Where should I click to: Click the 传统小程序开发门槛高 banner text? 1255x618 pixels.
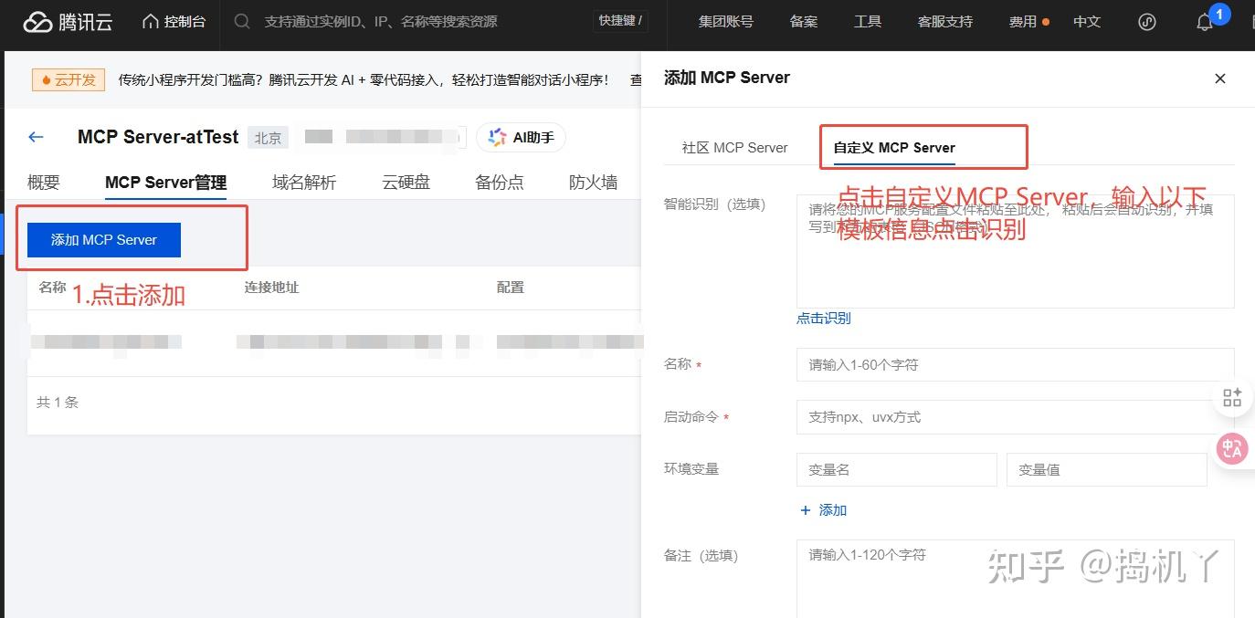(364, 80)
